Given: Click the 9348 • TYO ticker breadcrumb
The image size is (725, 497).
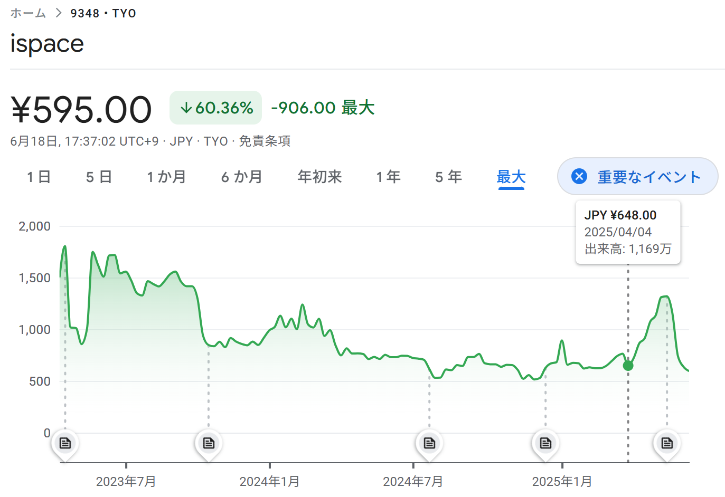Looking at the screenshot, I should pyautogui.click(x=103, y=13).
